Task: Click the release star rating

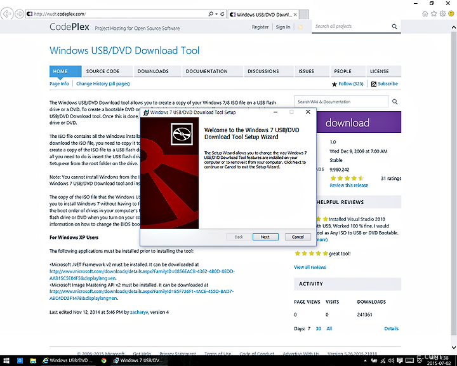Action: click(347, 179)
